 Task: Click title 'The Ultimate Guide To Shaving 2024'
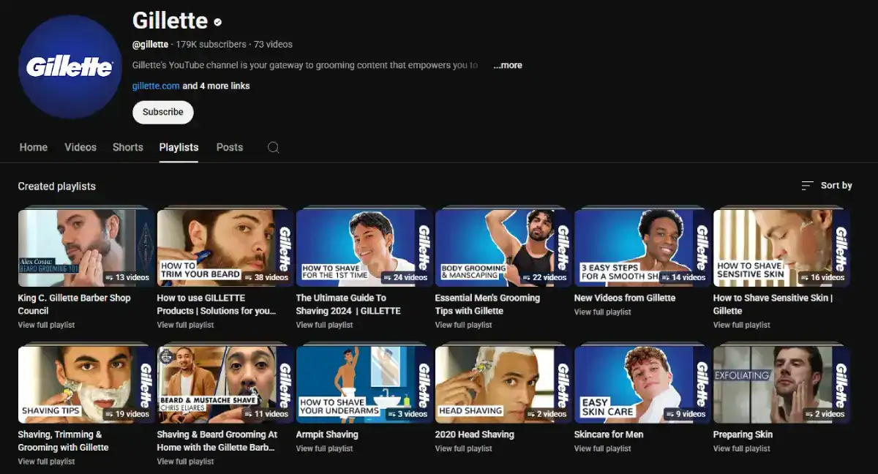click(x=348, y=304)
